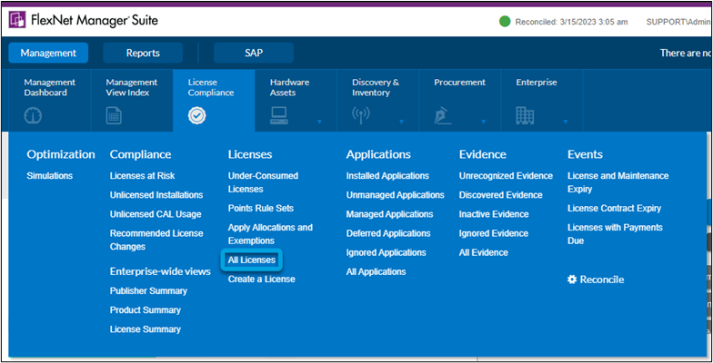The height and width of the screenshot is (363, 713).
Task: Open the Hardware Assets menu label
Action: point(289,87)
